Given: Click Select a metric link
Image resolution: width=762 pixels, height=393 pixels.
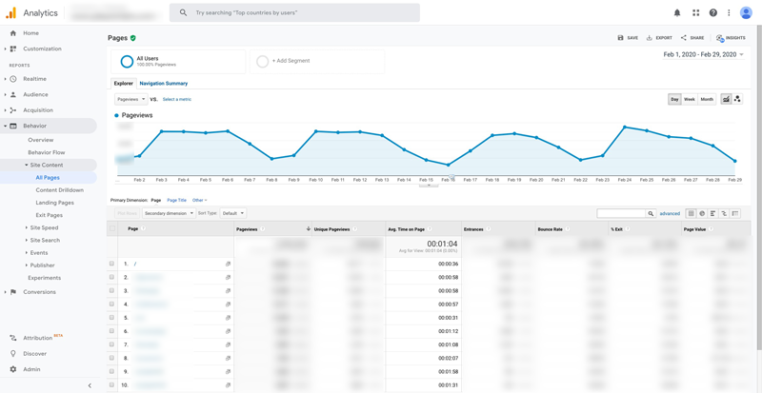Looking at the screenshot, I should point(177,99).
